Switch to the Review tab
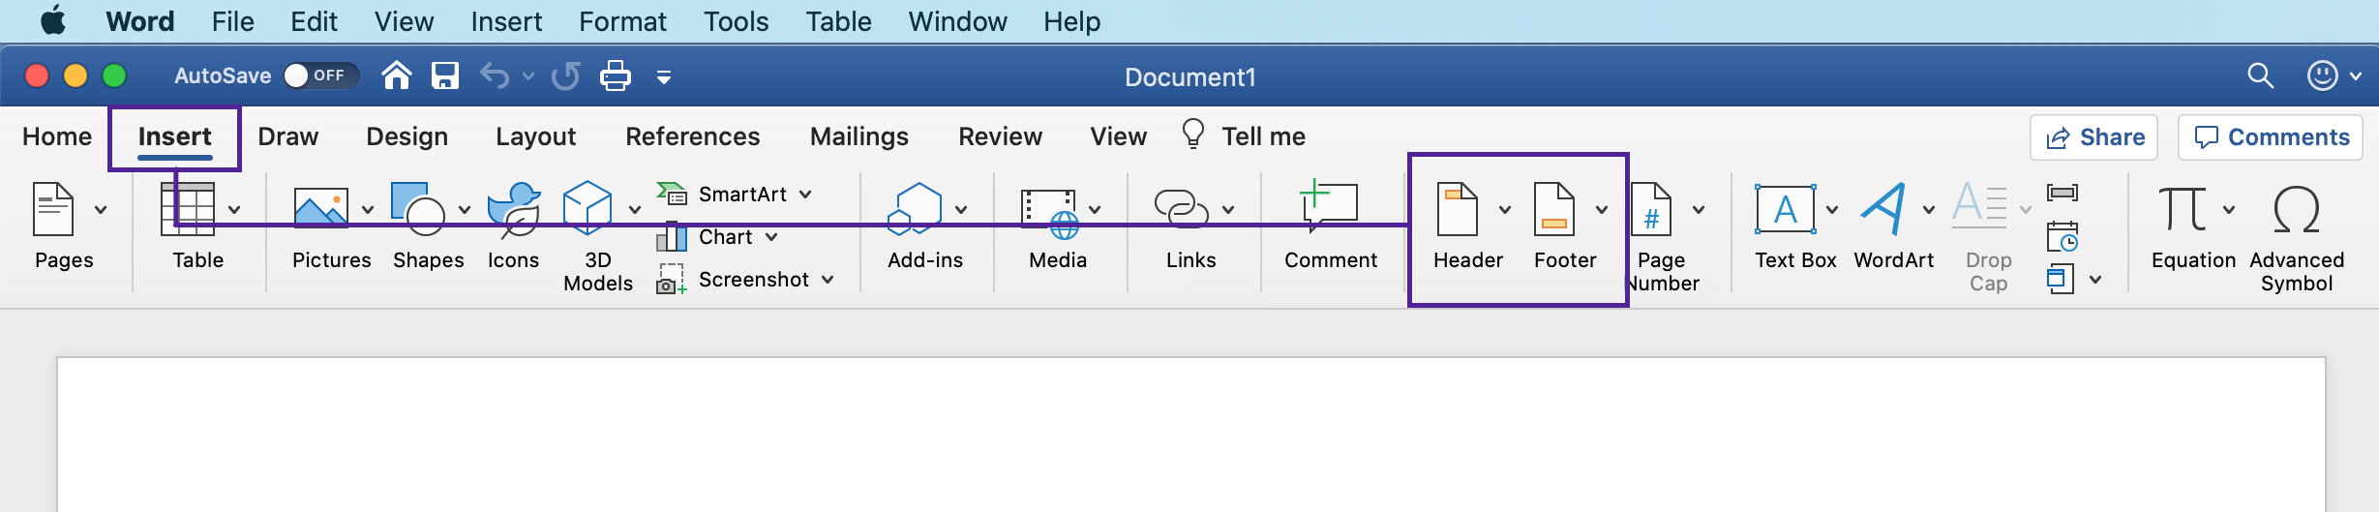The height and width of the screenshot is (512, 2379). click(1000, 136)
